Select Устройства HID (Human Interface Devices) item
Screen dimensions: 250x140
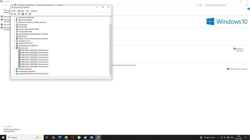[33, 73]
